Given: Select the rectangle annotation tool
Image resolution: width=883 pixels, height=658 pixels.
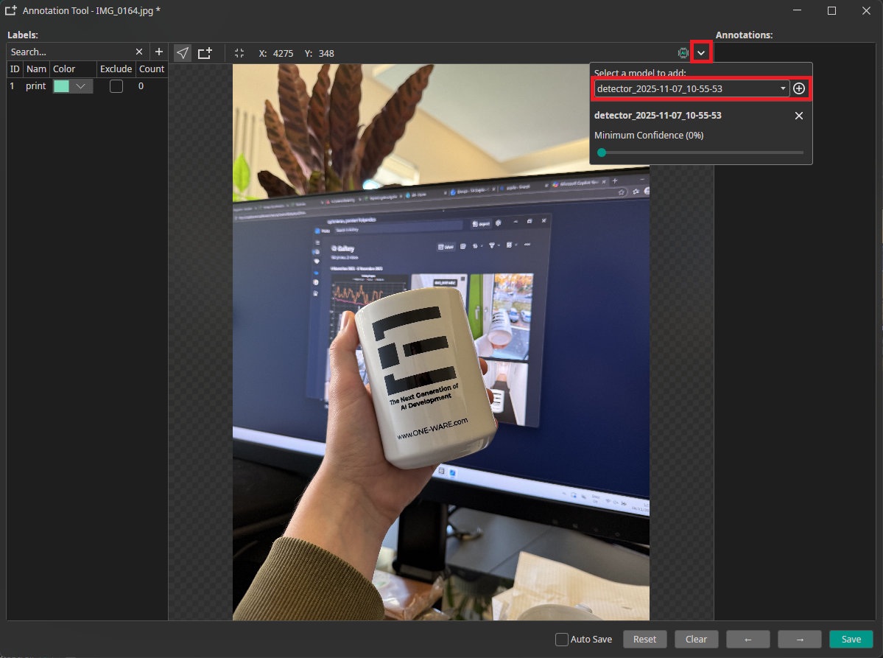Looking at the screenshot, I should pyautogui.click(x=205, y=52).
